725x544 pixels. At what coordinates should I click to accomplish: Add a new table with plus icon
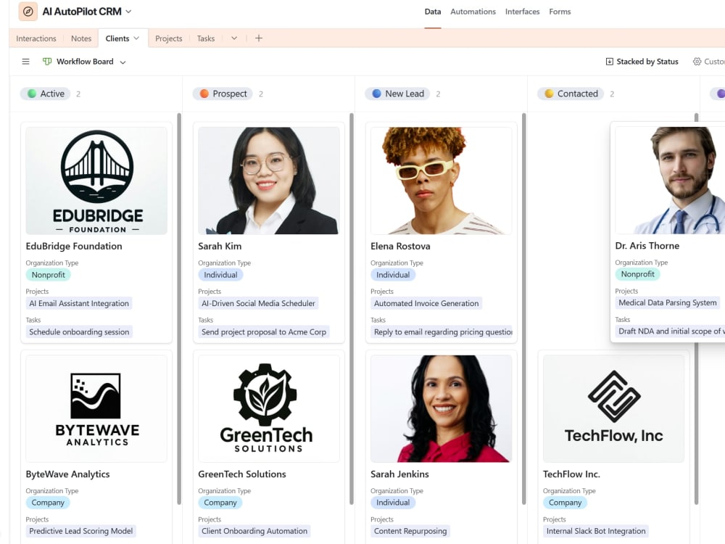point(259,38)
